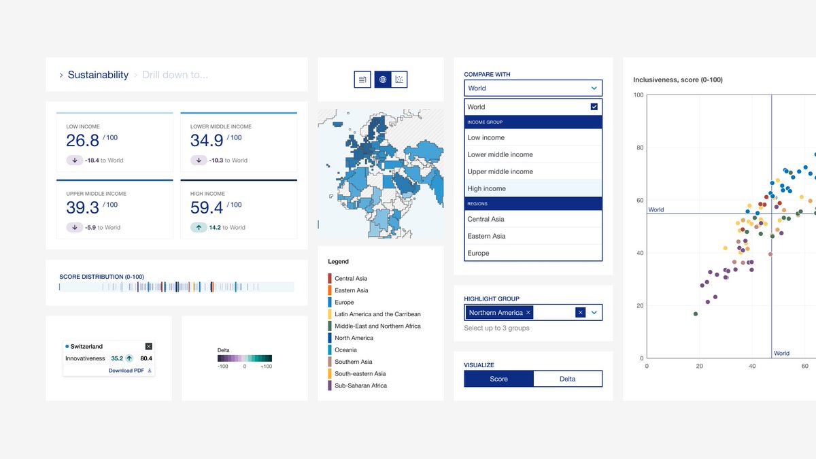816x459 pixels.
Task: Collapse the Income Group section header
Action: coord(532,120)
